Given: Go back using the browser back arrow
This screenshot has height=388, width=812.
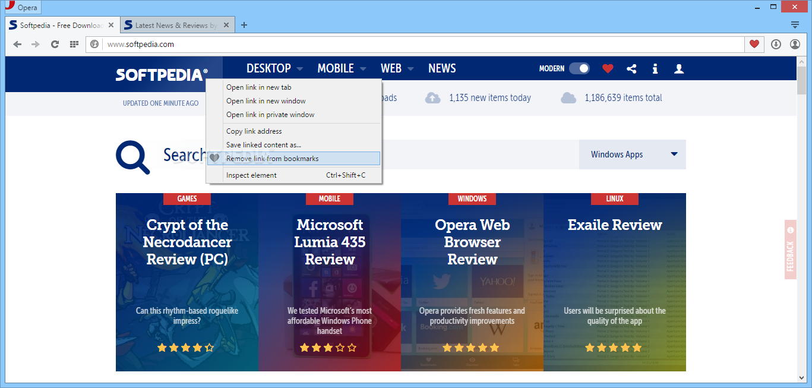Looking at the screenshot, I should (18, 44).
